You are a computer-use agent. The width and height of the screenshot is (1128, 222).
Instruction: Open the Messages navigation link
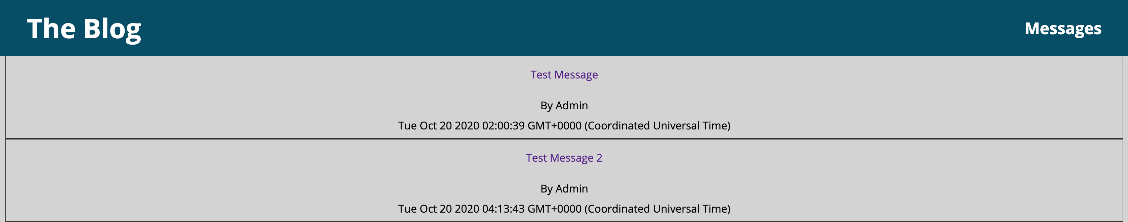pyautogui.click(x=1063, y=29)
